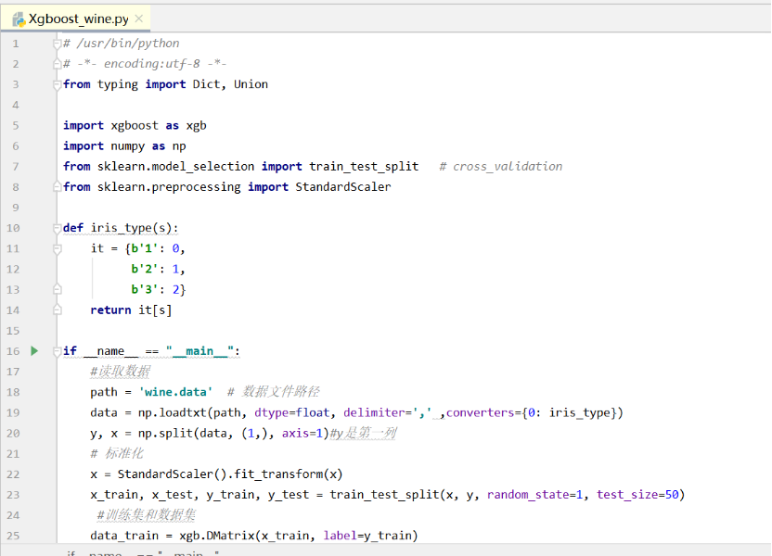Click the fold marker beside line 2 encoding comment
This screenshot has height=556, width=772.
pos(56,63)
